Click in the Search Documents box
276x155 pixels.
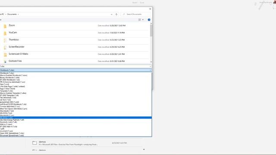click(x=136, y=14)
